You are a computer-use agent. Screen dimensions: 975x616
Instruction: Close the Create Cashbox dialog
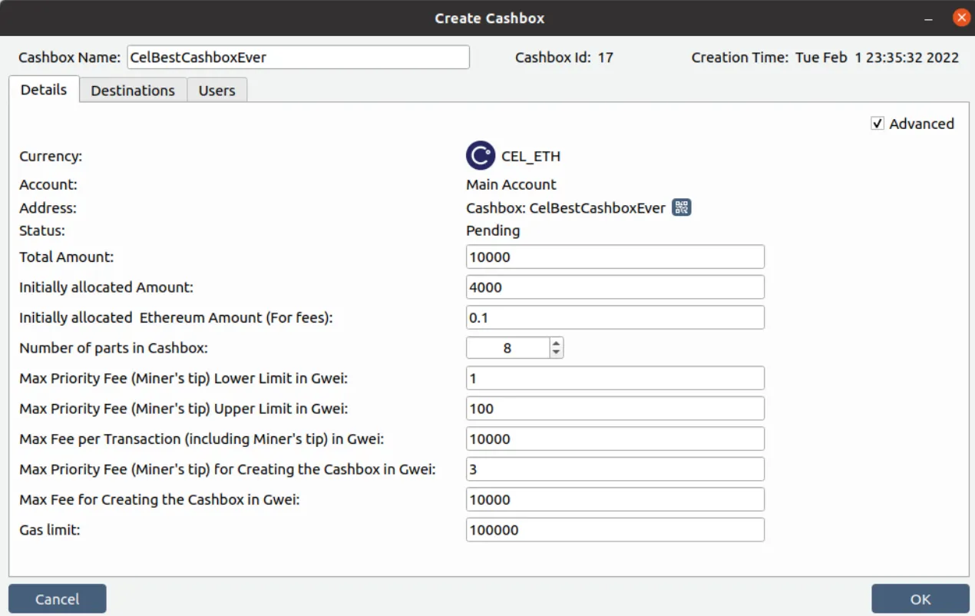point(960,18)
